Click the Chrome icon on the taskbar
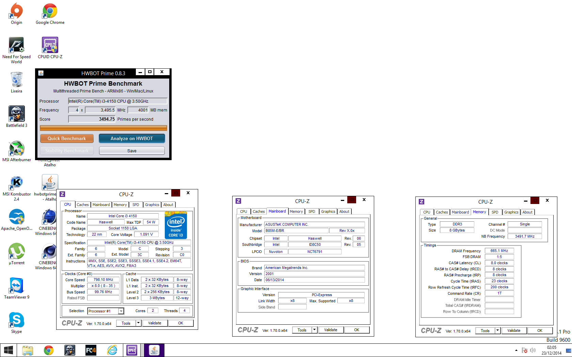This screenshot has height=357, width=572. pos(49,350)
